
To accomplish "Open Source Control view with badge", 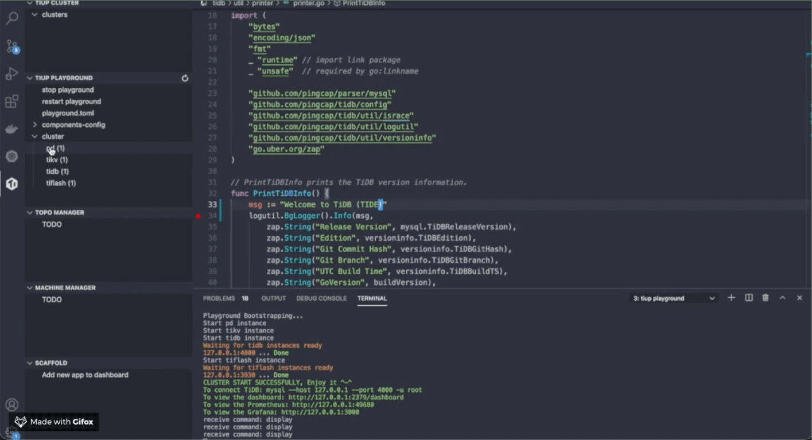I will coord(11,46).
